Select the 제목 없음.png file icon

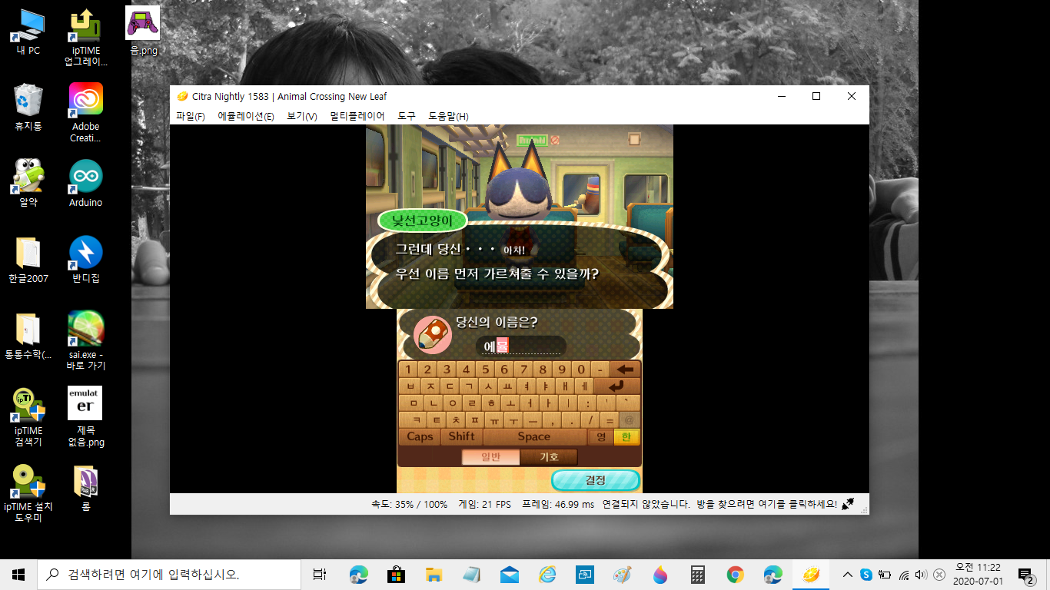click(x=85, y=417)
